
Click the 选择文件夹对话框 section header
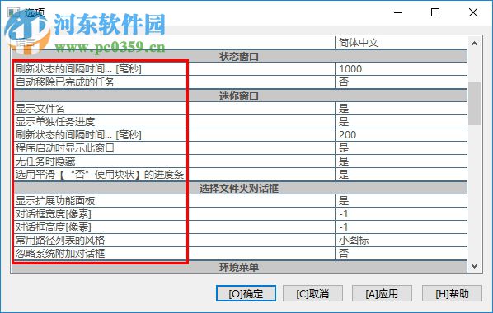click(x=240, y=188)
